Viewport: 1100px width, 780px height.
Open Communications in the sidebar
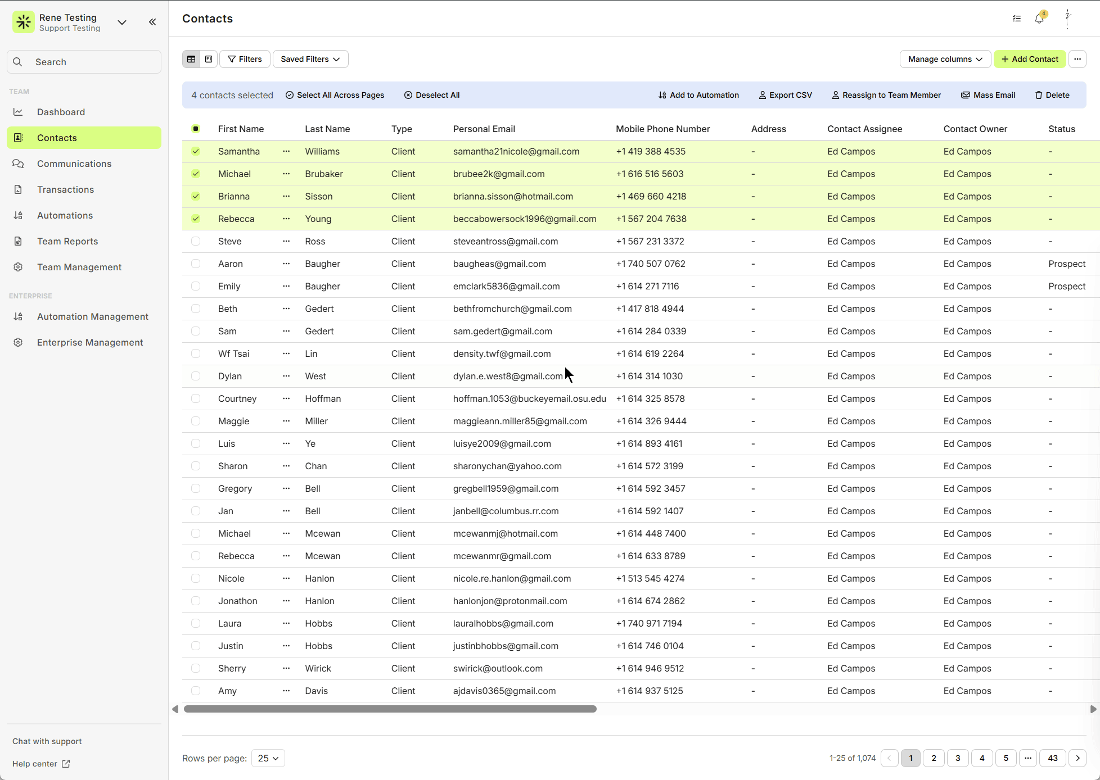coord(74,164)
